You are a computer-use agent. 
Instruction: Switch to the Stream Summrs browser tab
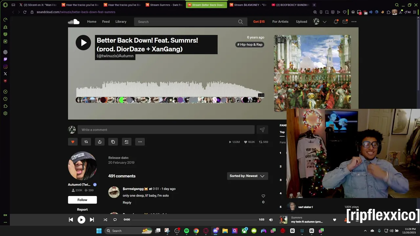163,5
